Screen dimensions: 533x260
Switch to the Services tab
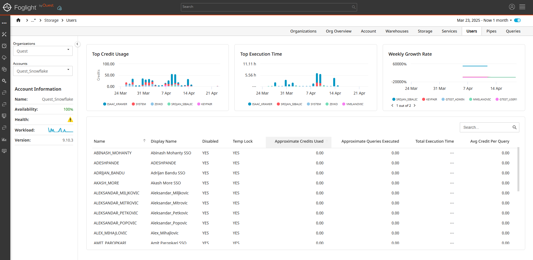tap(449, 31)
